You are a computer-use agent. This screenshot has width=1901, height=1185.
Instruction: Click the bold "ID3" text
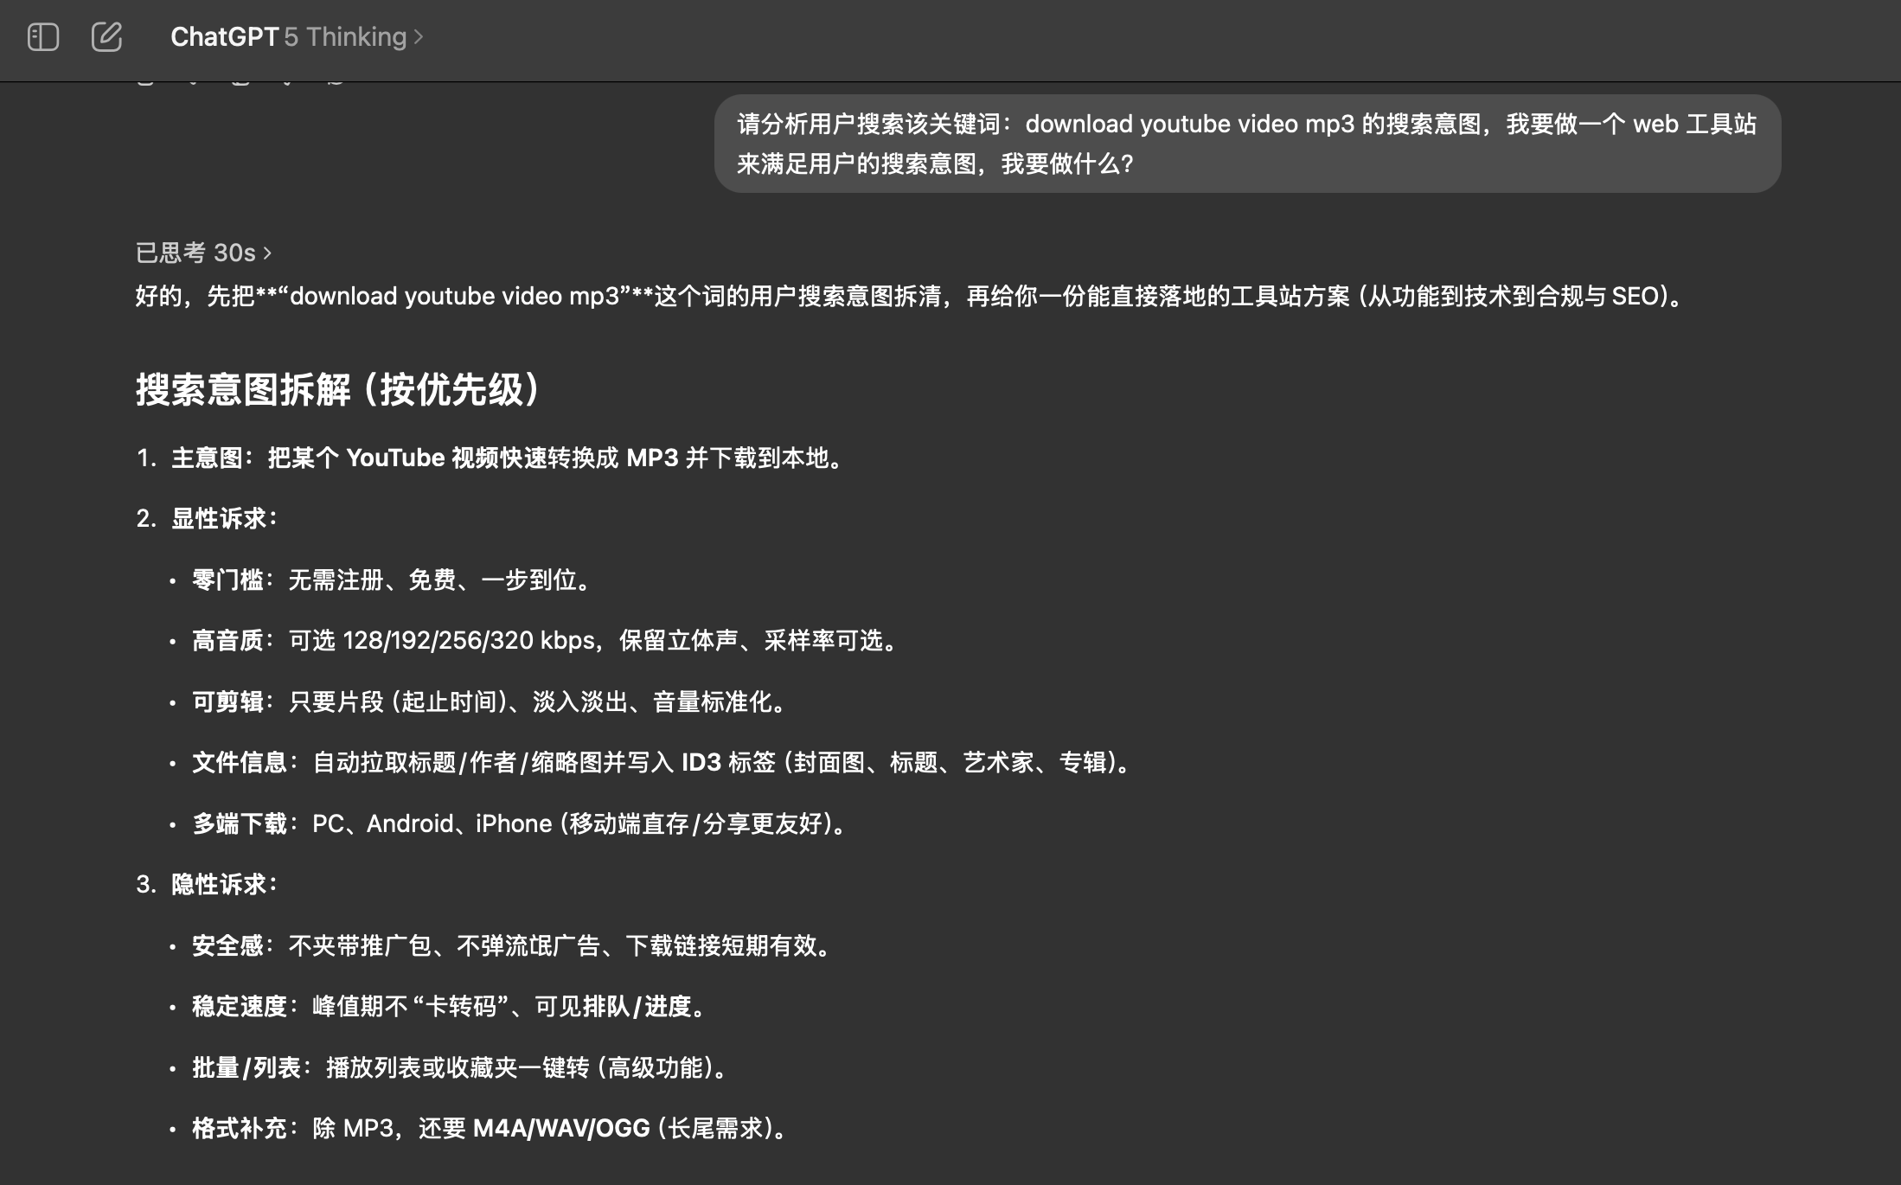[701, 762]
